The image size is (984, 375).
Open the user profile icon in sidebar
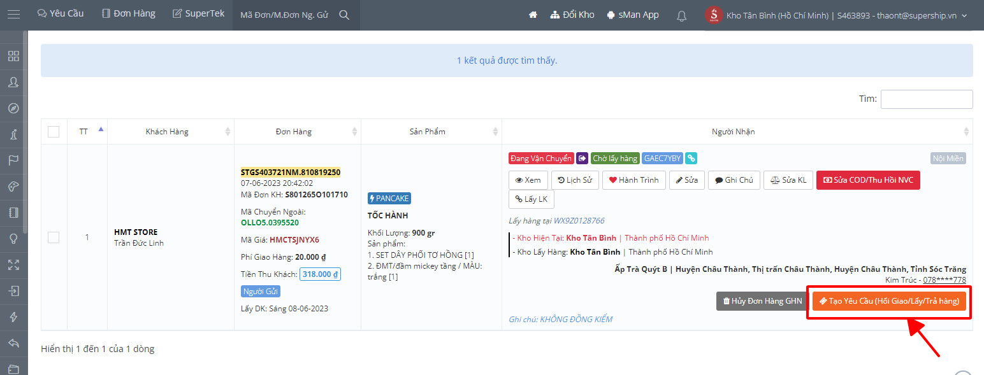tap(13, 82)
